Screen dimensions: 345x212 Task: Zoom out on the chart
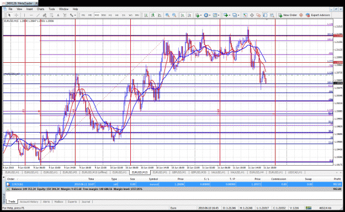click(x=174, y=15)
